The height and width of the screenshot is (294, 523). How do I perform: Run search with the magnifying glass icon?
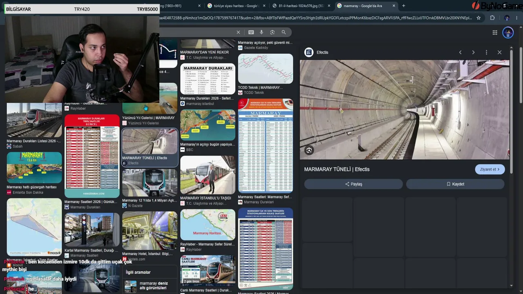[284, 32]
